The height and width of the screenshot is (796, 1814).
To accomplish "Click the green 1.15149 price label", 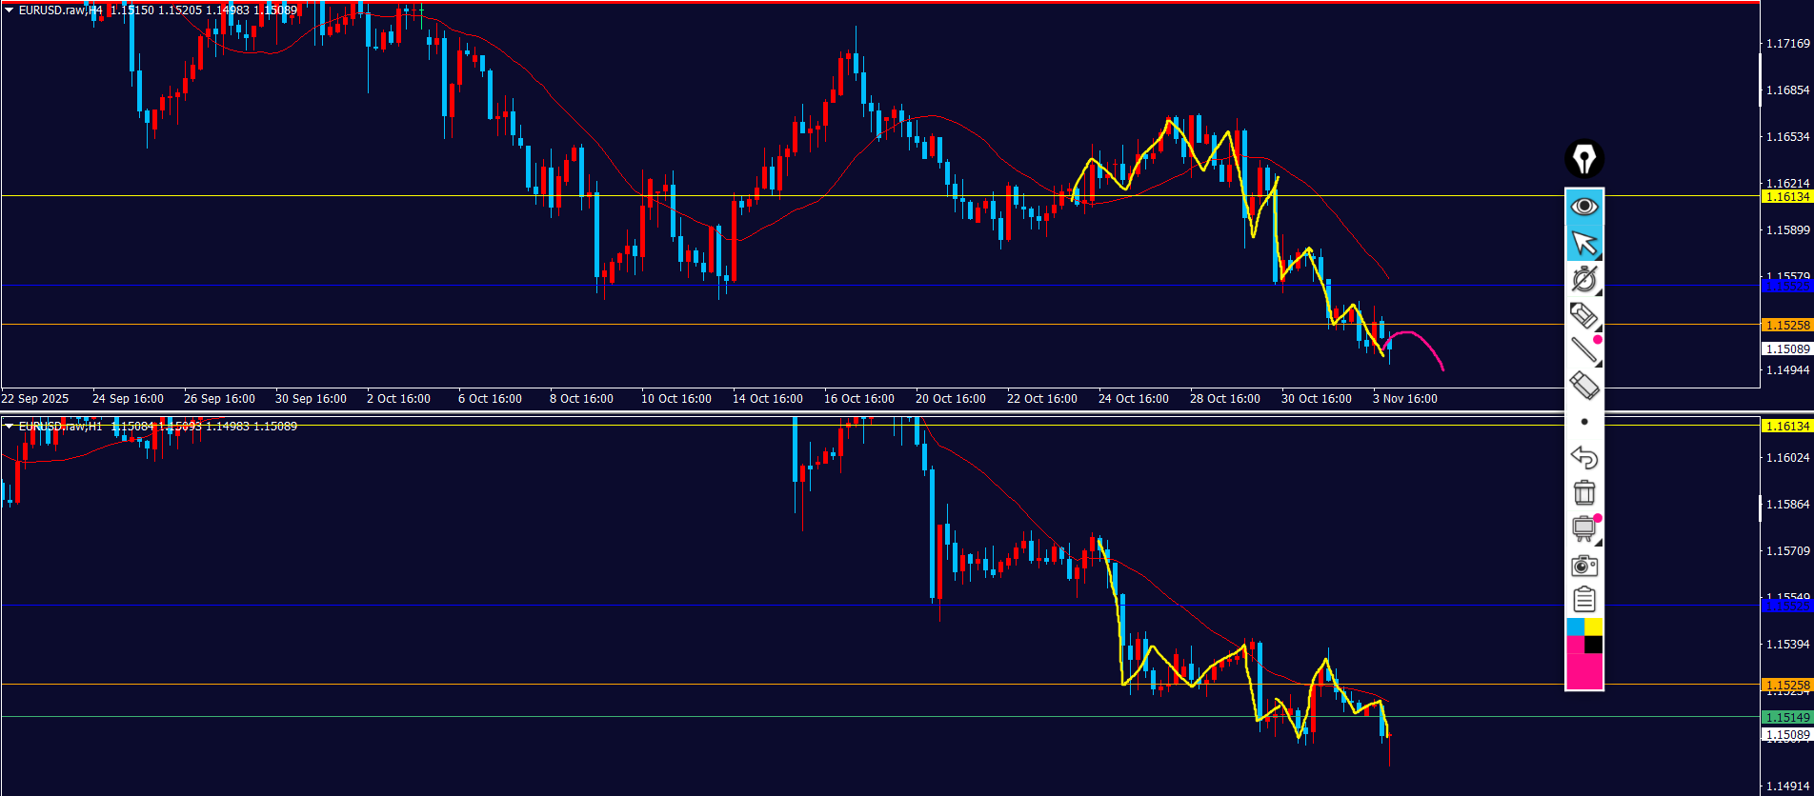I will (1786, 717).
